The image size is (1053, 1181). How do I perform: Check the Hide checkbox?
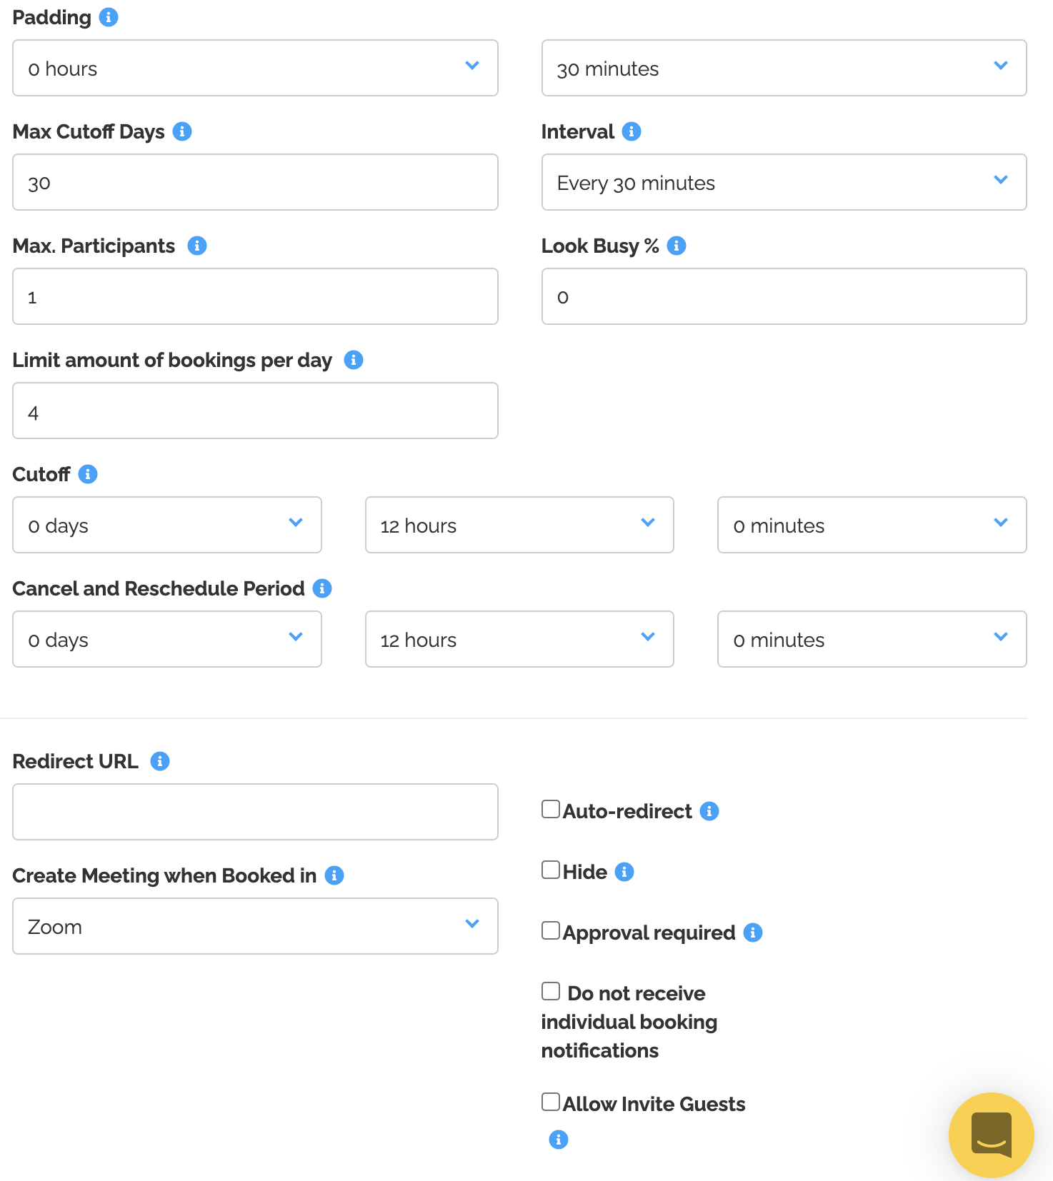[x=551, y=870]
